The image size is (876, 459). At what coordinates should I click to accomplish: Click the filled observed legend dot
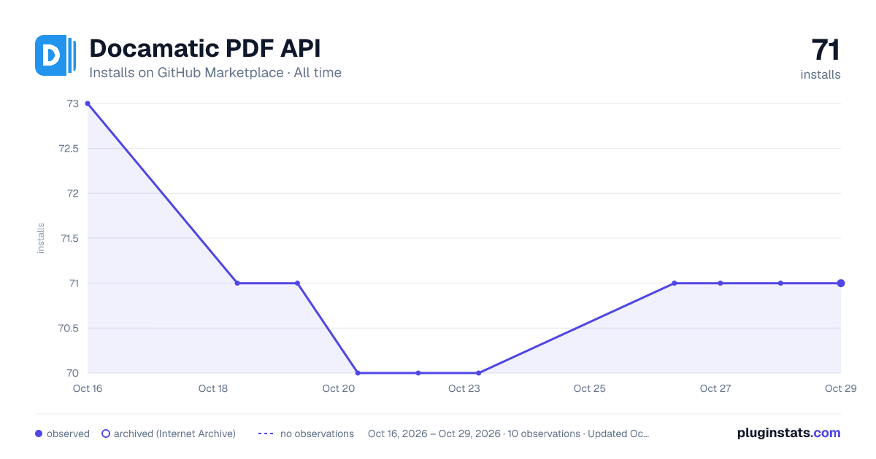tap(39, 433)
